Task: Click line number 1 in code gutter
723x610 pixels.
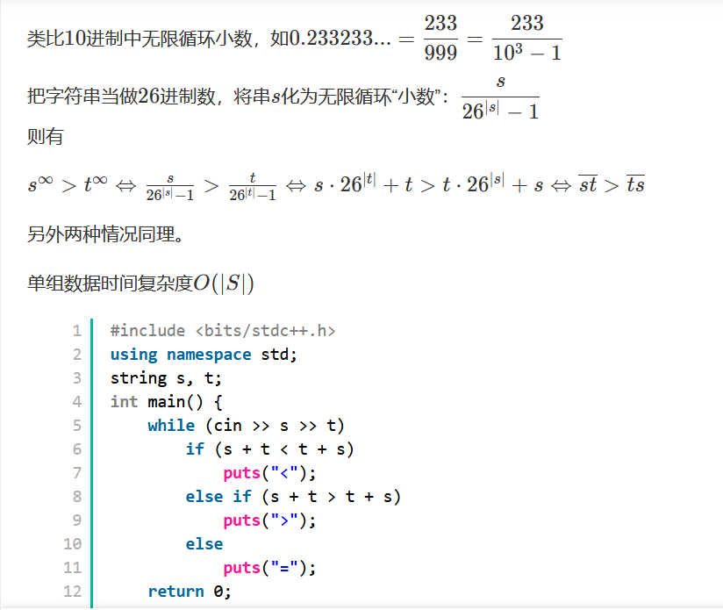Action: point(76,331)
